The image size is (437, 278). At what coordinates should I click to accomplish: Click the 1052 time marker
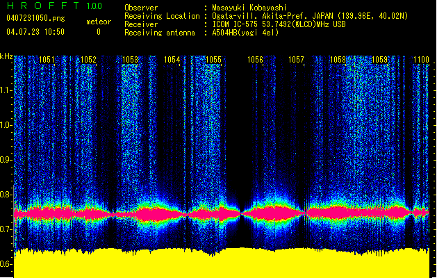point(88,60)
